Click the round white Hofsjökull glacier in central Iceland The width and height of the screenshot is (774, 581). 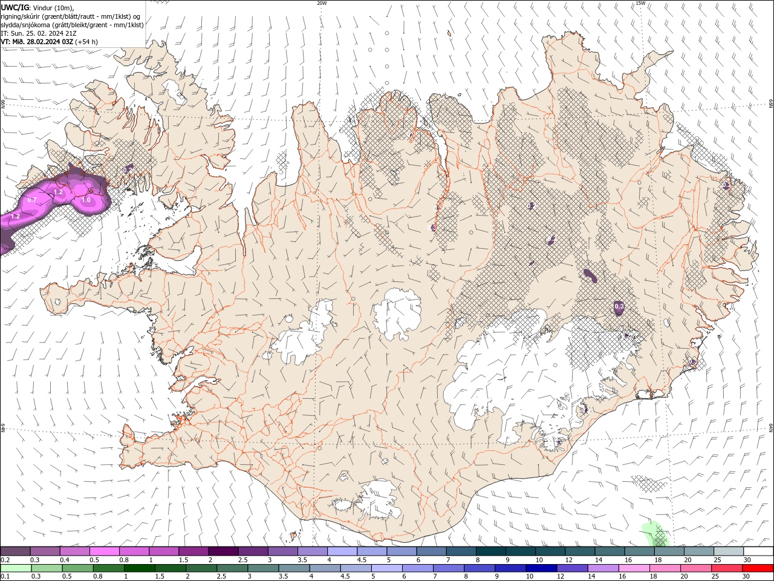coord(397,315)
